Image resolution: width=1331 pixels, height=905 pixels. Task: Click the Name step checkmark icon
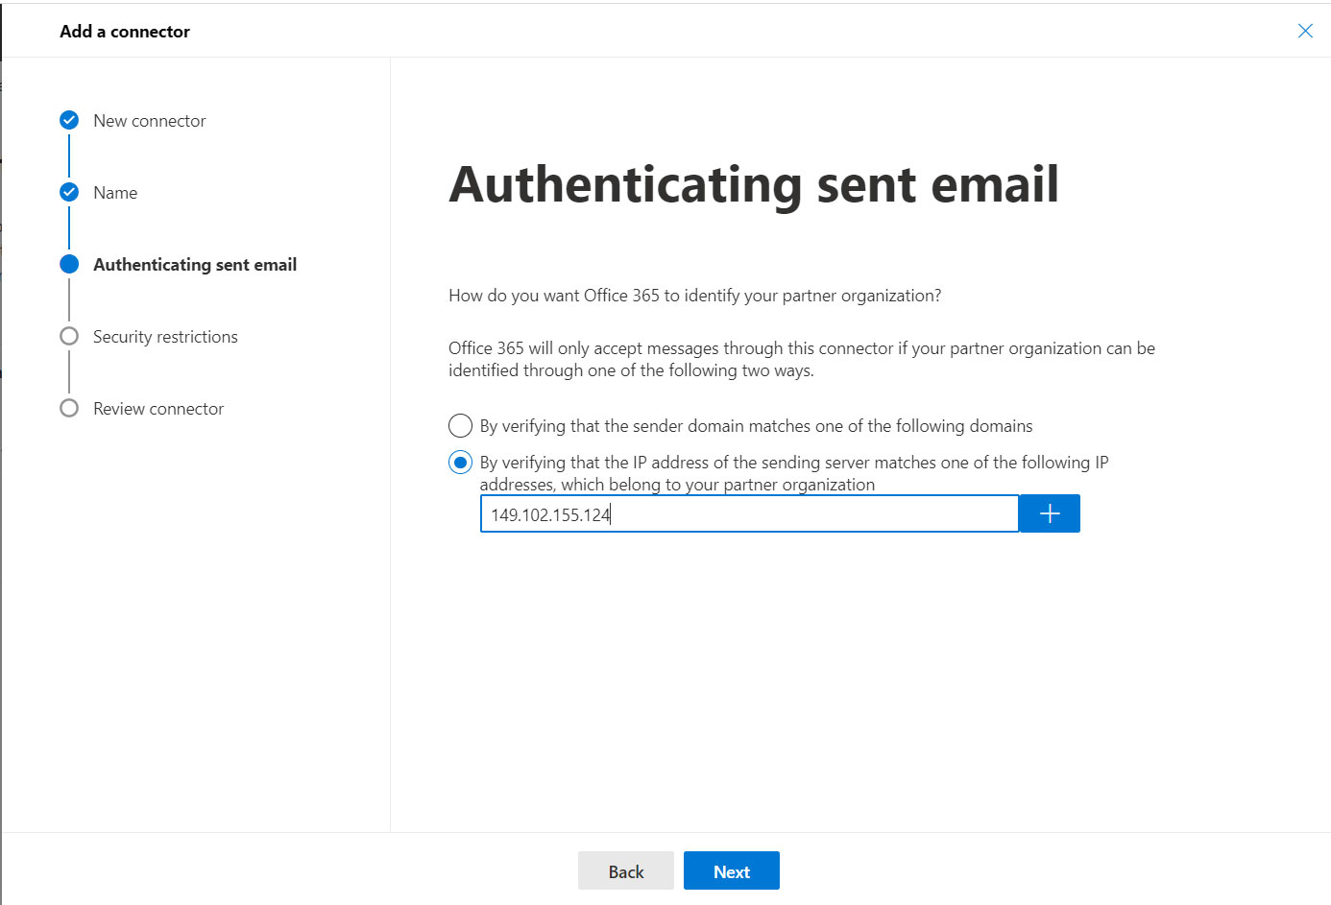coord(69,192)
